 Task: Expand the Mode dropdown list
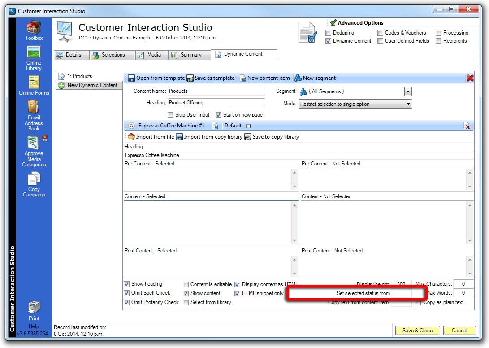(x=408, y=104)
